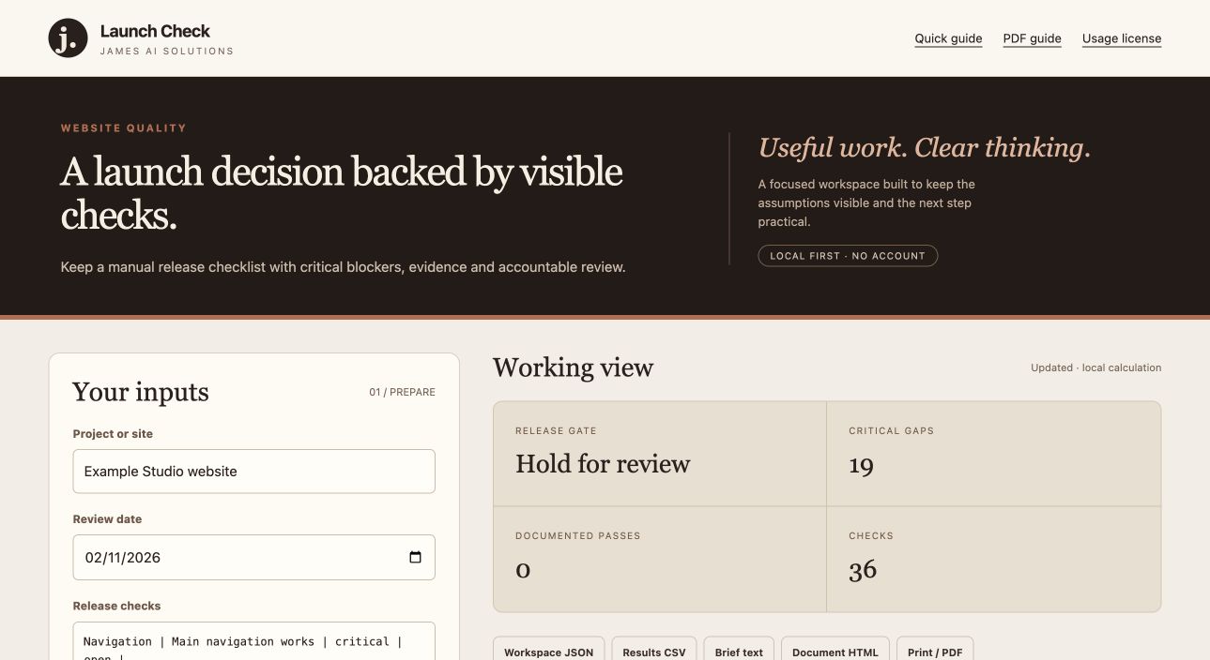Click into the Release checks textarea
The image size is (1210, 660).
coord(254,641)
